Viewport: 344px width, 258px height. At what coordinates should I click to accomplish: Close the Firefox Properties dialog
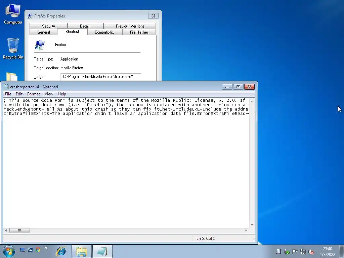(153, 16)
